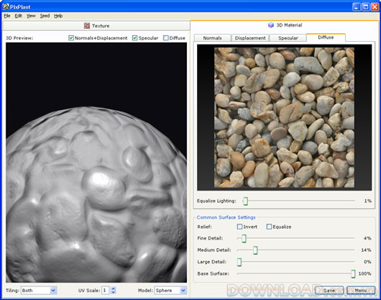Click the brick Texture panel icon

(87, 25)
